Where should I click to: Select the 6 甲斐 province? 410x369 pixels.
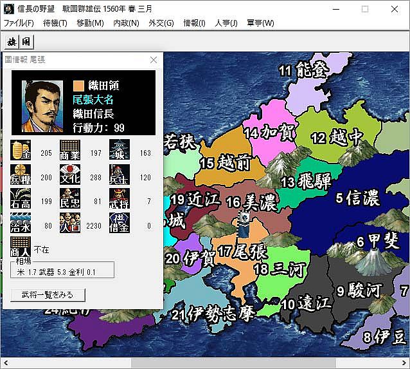click(379, 241)
